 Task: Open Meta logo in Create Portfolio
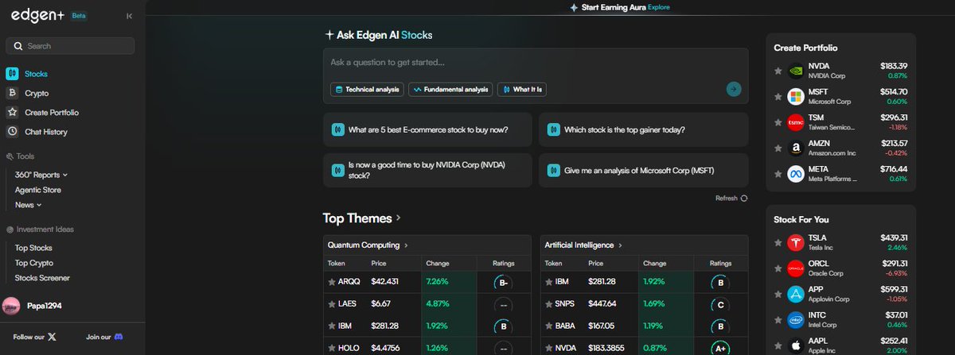point(795,174)
